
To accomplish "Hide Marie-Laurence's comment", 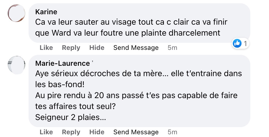I will tap(97, 132).
